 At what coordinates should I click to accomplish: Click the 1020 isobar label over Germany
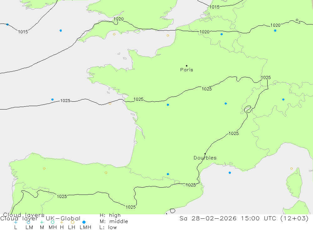pos(275,25)
